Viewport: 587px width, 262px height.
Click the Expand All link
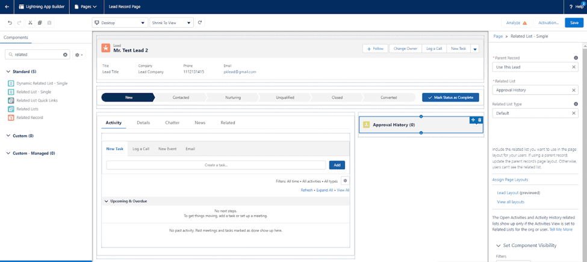pyautogui.click(x=325, y=190)
